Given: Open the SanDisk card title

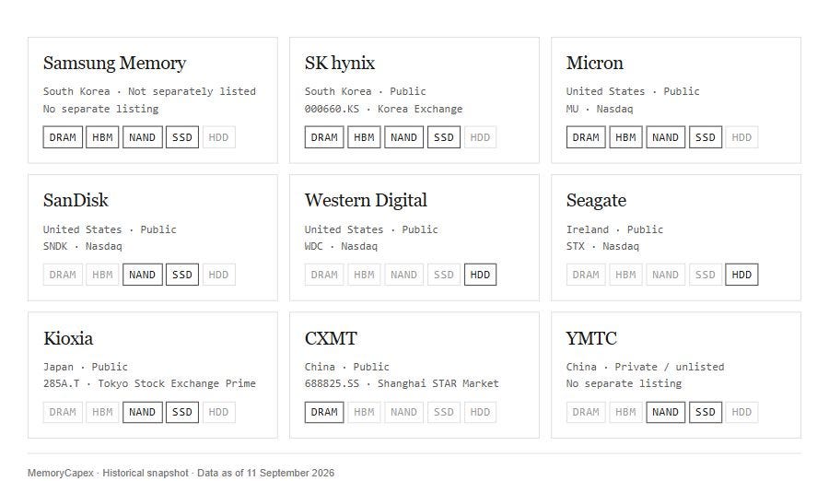Looking at the screenshot, I should point(76,201).
